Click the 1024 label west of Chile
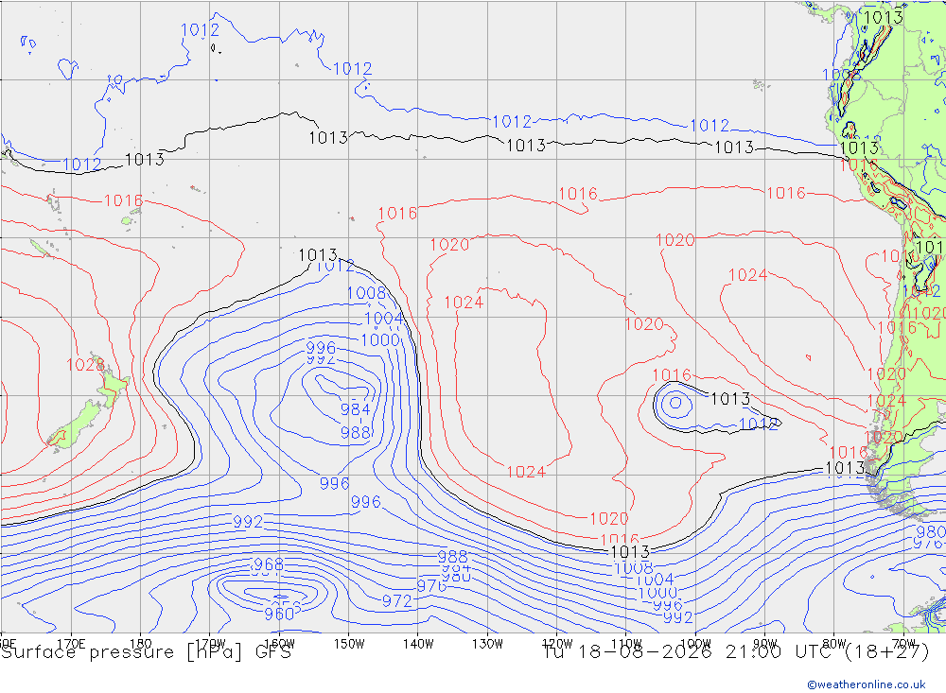Image resolution: width=946 pixels, height=693 pixels. 747,275
